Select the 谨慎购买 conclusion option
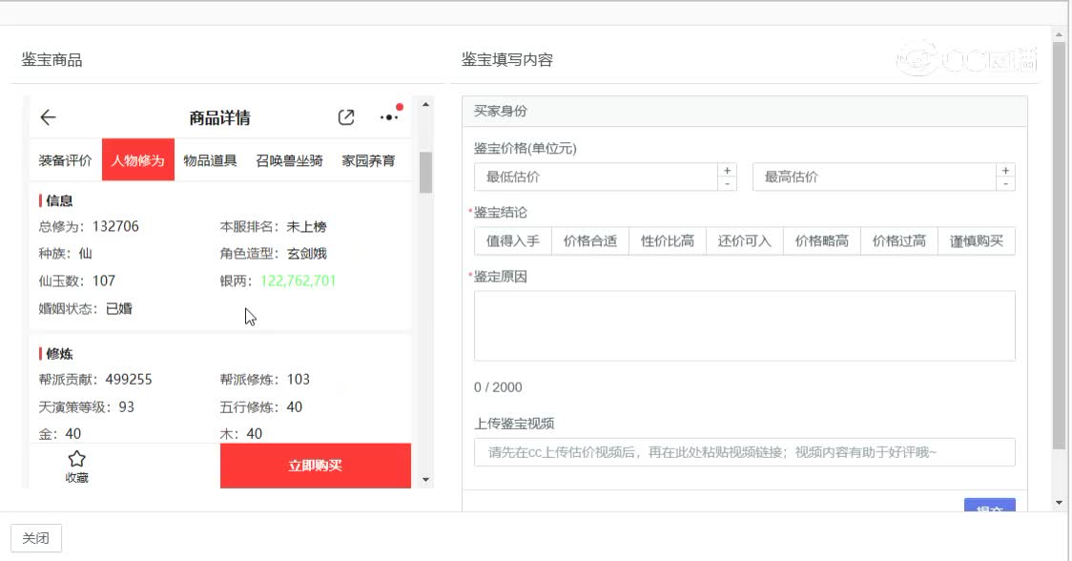This screenshot has width=1072, height=561. coord(977,240)
